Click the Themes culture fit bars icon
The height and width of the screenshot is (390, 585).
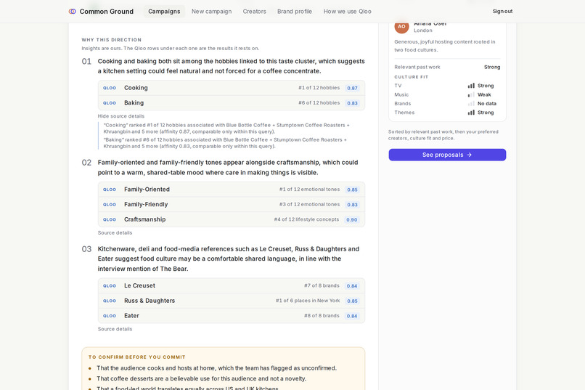click(x=471, y=113)
